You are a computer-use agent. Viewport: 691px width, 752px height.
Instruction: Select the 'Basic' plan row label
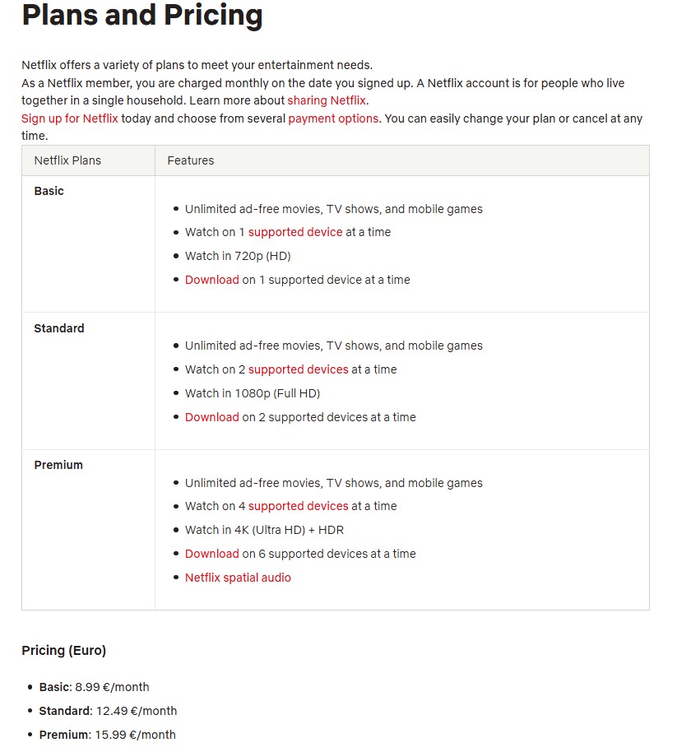point(49,191)
